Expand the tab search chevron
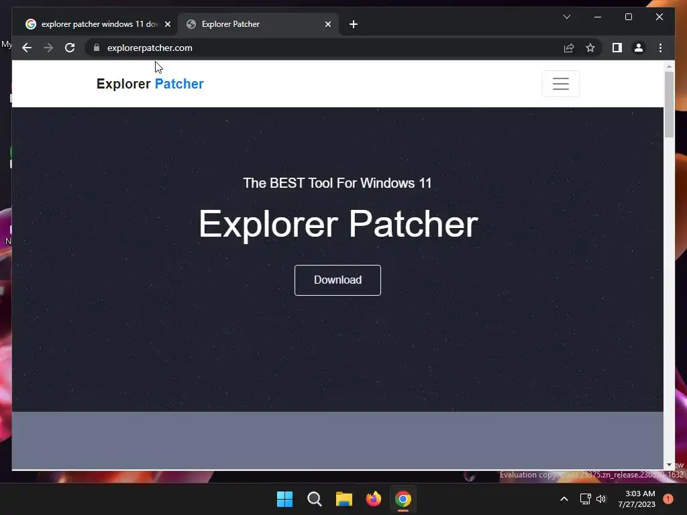 566,17
